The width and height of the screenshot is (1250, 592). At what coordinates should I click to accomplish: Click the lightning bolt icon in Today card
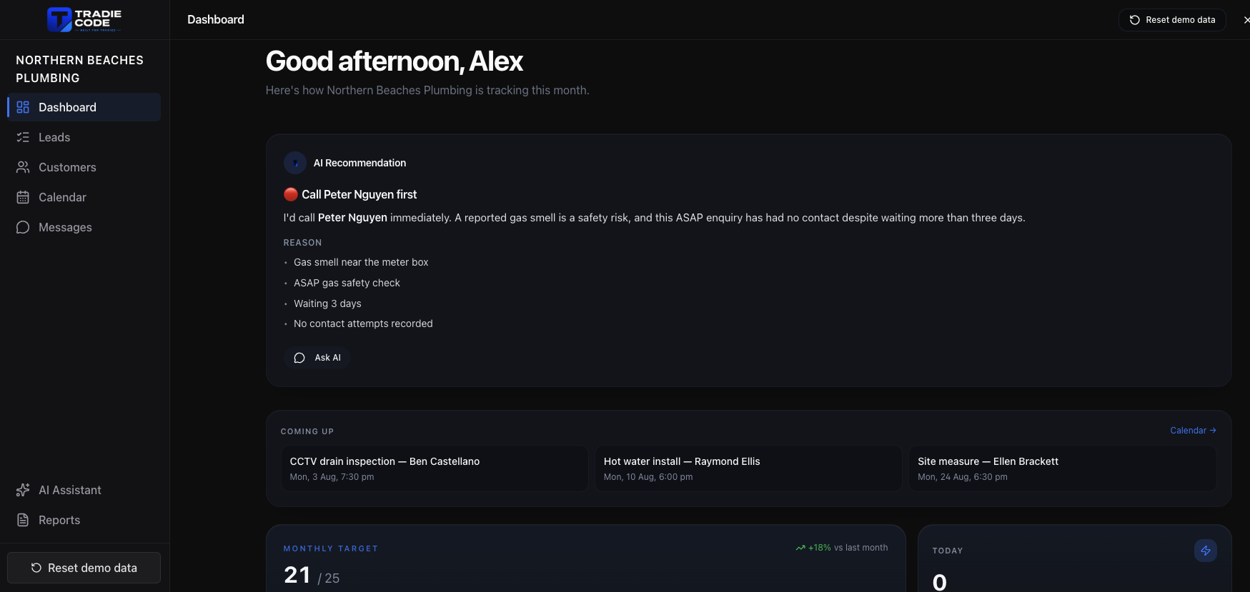(x=1206, y=551)
